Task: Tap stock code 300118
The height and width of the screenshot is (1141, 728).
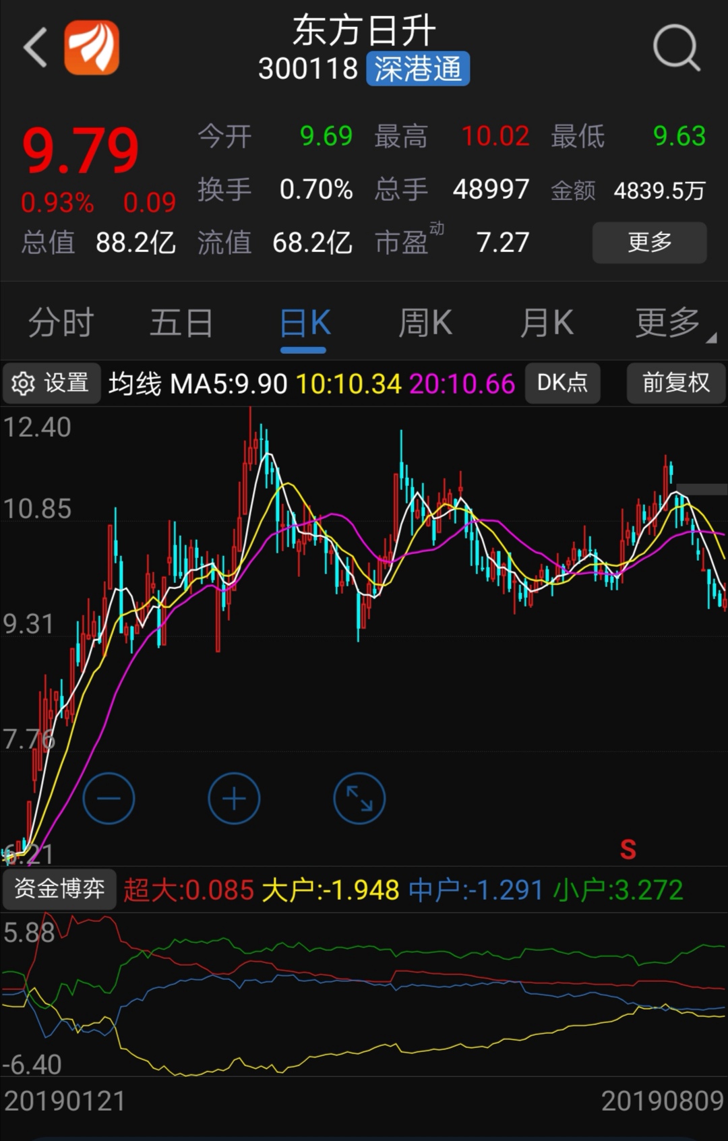Action: pos(308,69)
